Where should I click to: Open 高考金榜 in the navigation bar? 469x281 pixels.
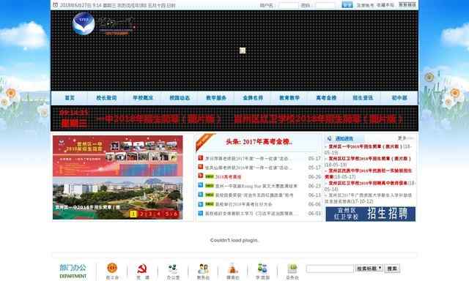pyautogui.click(x=326, y=97)
